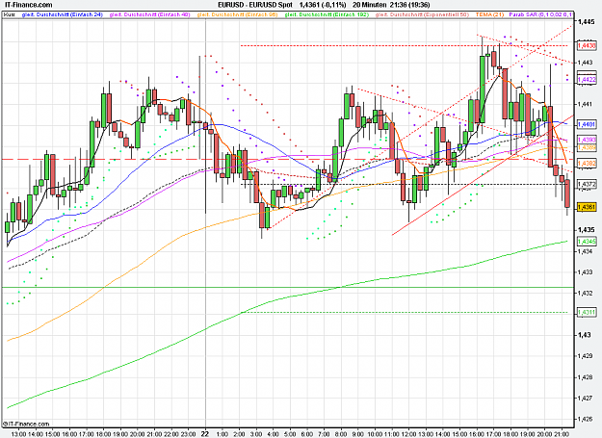Click the red 1,4438 price tag
Screen dimensions: 602x438
coord(587,45)
